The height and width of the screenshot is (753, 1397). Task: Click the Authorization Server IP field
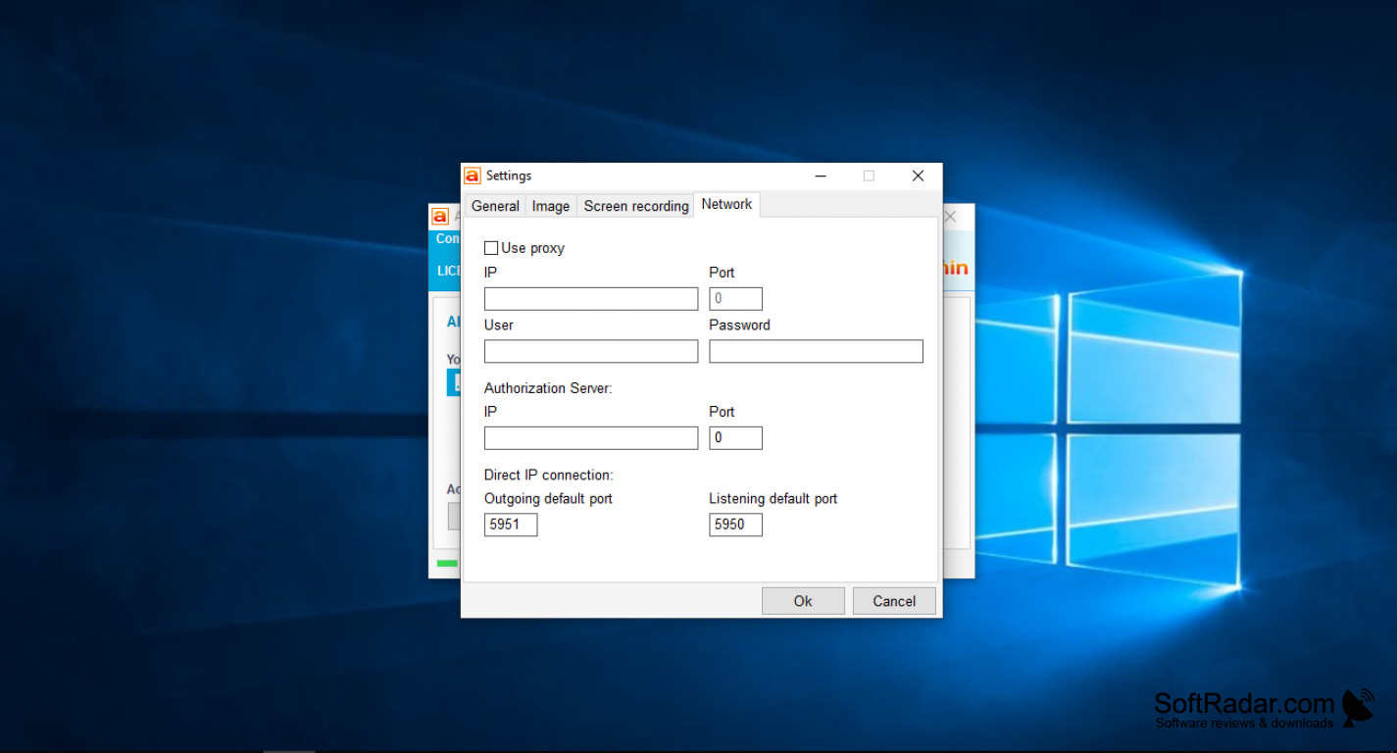(x=590, y=437)
